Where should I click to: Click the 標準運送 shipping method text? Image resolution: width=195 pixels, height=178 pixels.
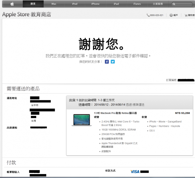pyautogui.click(x=138, y=105)
